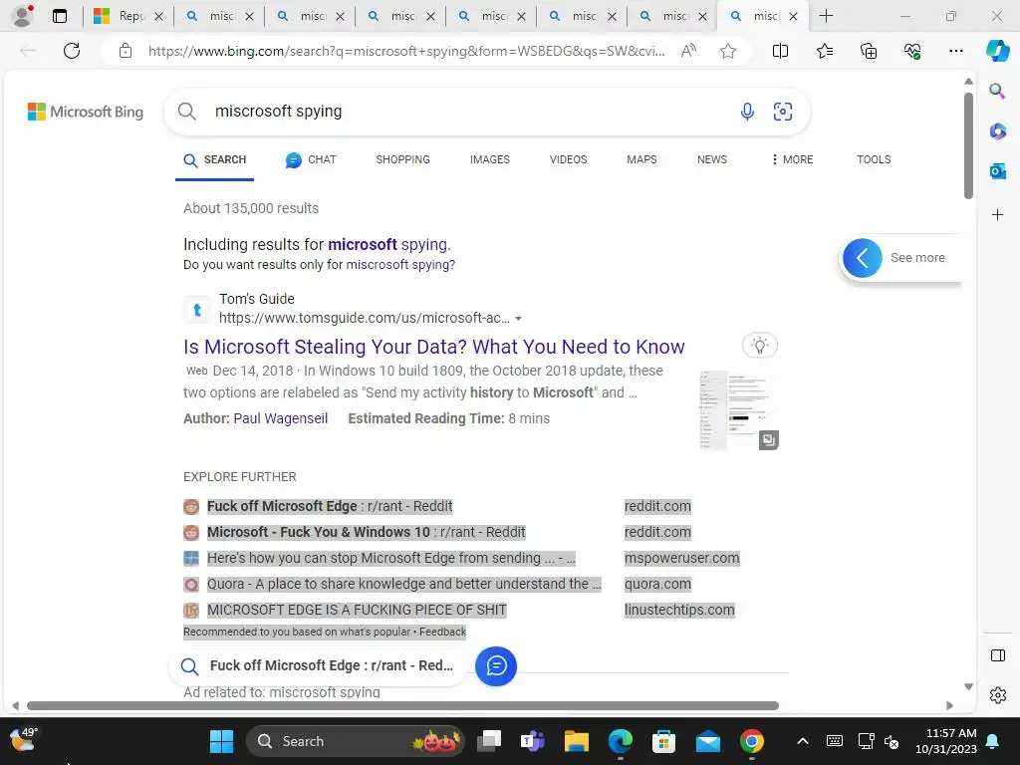Open Edge Settings and more menu

point(955,51)
